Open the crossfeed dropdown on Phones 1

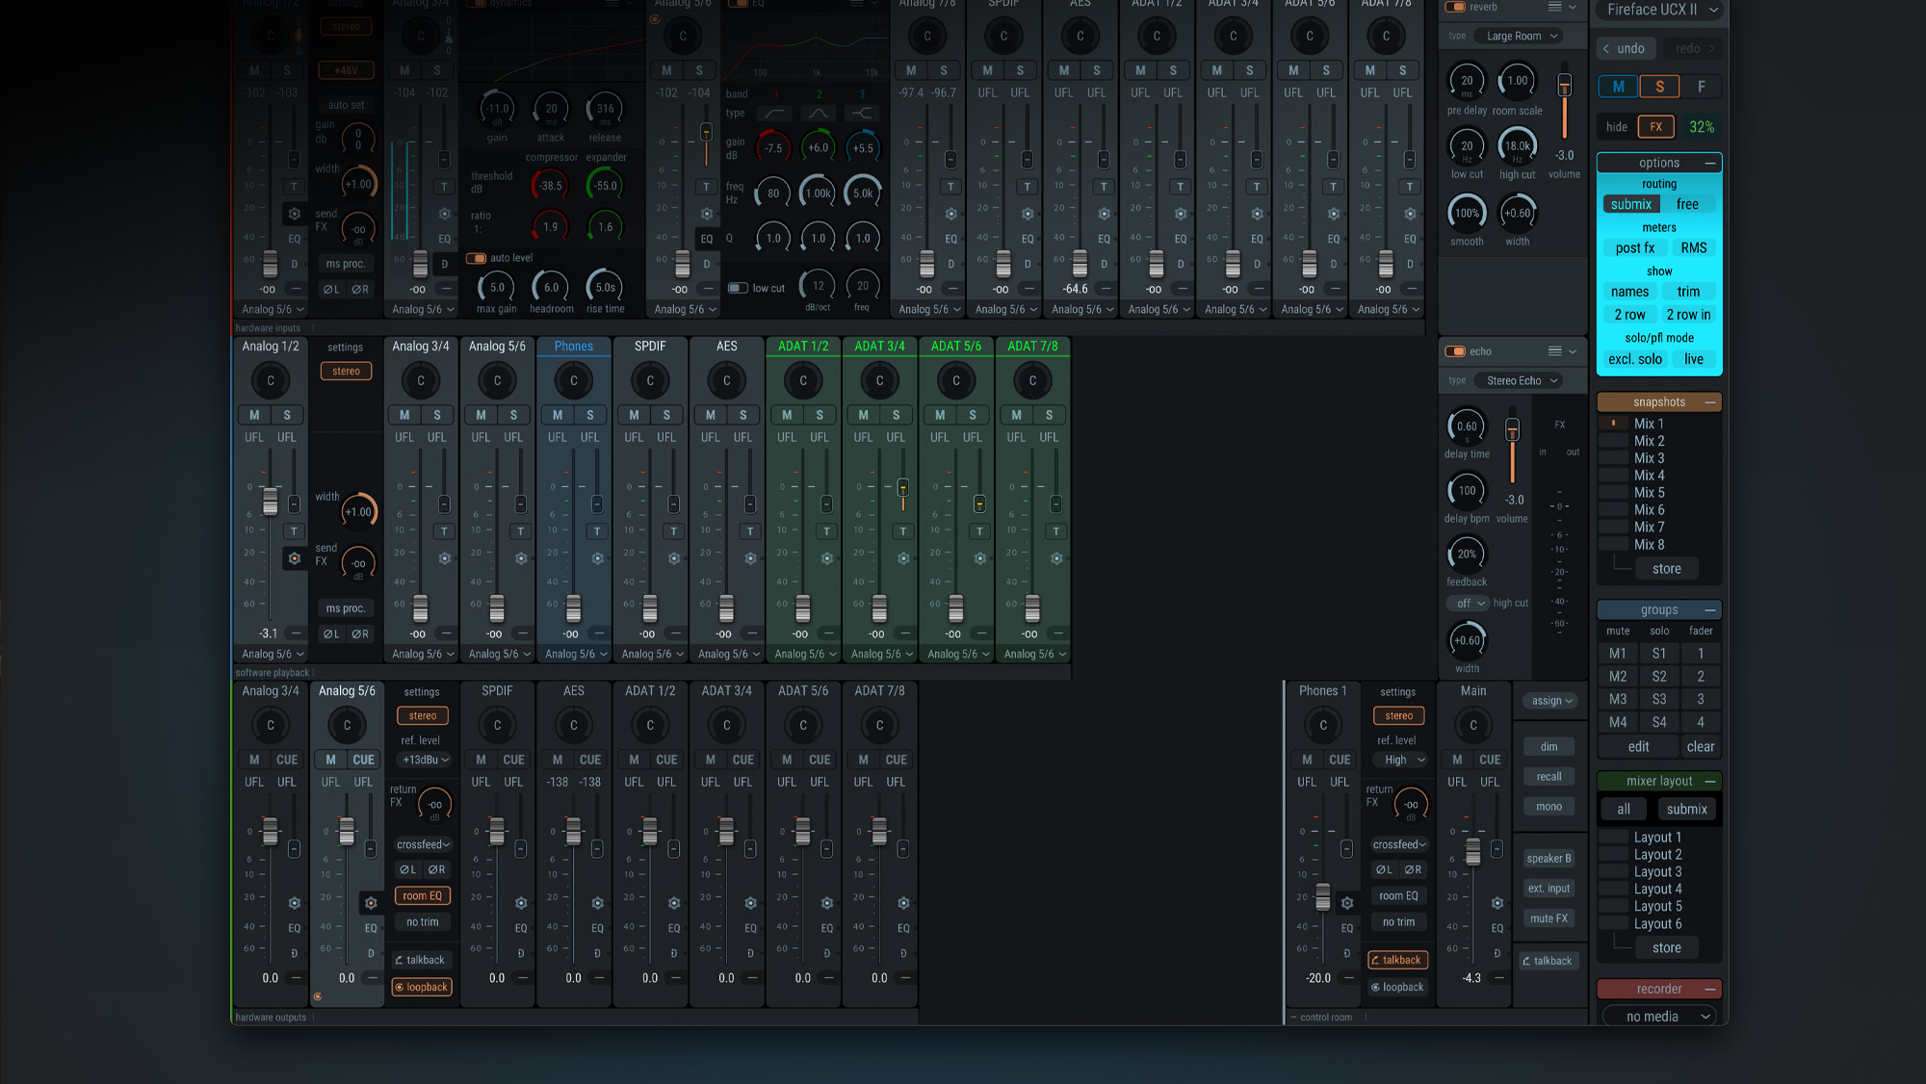(x=1398, y=844)
